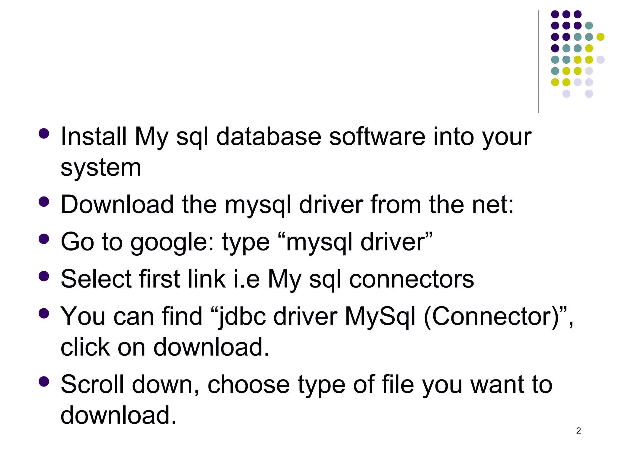This screenshot has height=463, width=618.
Task: Click the slide number 2
Action: point(578,431)
